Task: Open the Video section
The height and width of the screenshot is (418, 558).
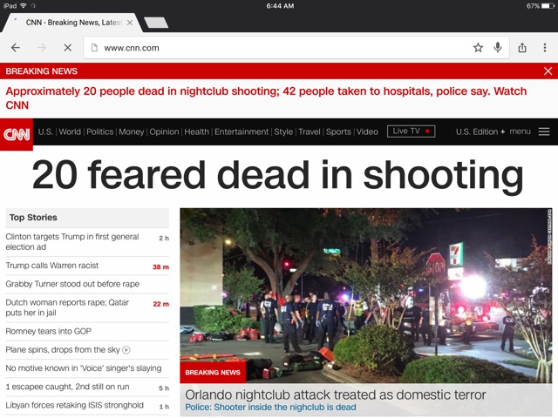Action: pyautogui.click(x=367, y=131)
